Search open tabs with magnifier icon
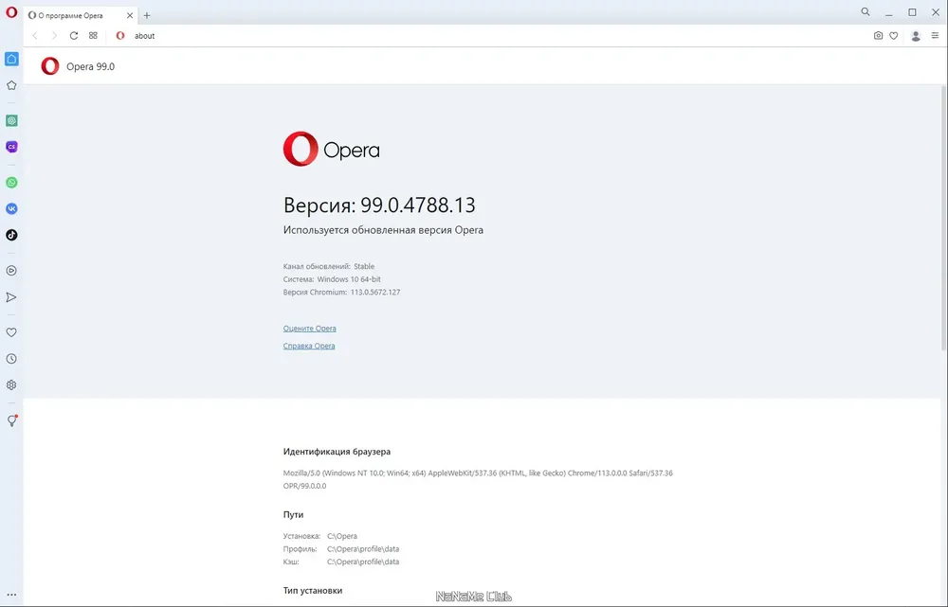This screenshot has height=607, width=948. click(866, 11)
